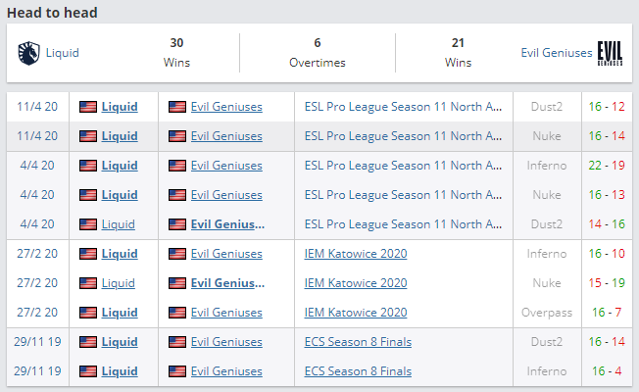Click the 6 Overtimes stat
The width and height of the screenshot is (639, 392).
click(318, 52)
